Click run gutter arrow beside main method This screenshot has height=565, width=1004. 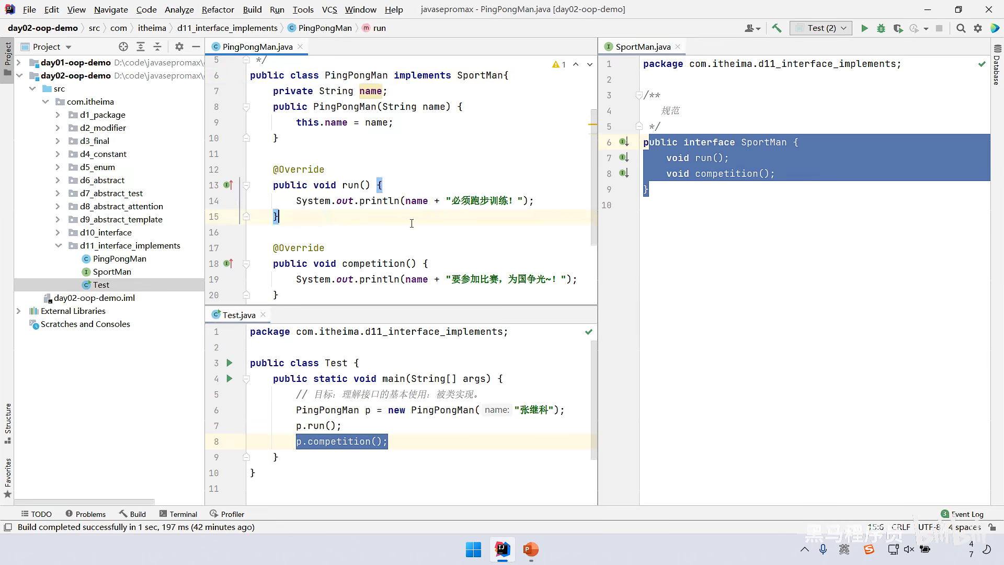(229, 379)
